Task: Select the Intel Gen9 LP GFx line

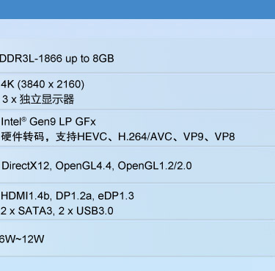Action: pos(48,122)
